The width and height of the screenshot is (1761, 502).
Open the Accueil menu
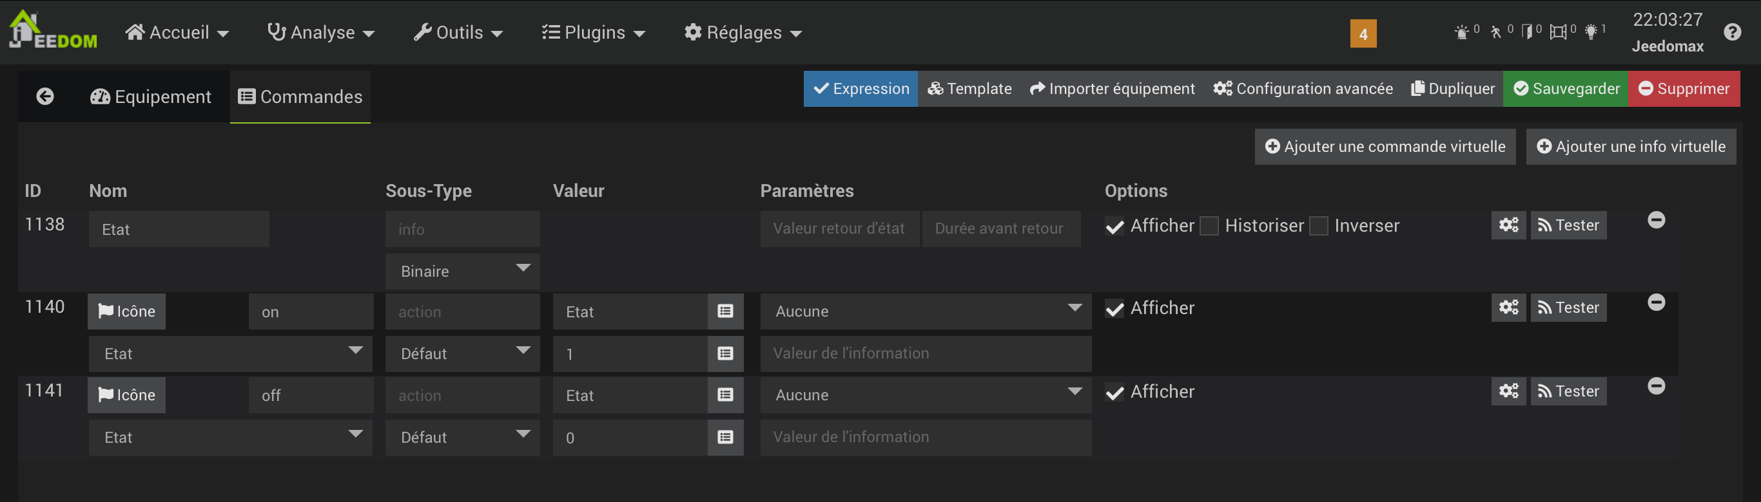[x=177, y=32]
